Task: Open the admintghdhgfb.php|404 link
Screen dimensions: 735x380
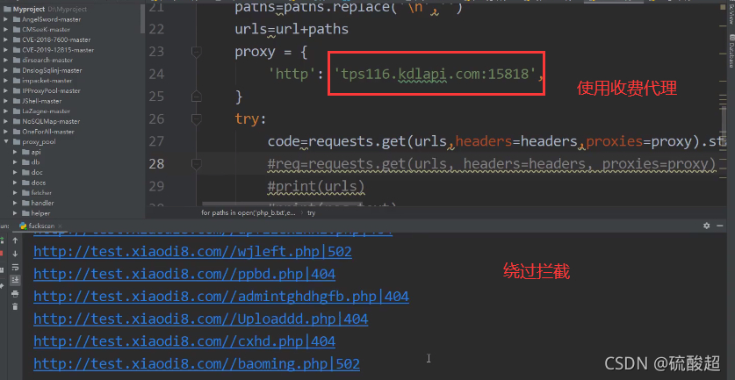Action: point(221,297)
